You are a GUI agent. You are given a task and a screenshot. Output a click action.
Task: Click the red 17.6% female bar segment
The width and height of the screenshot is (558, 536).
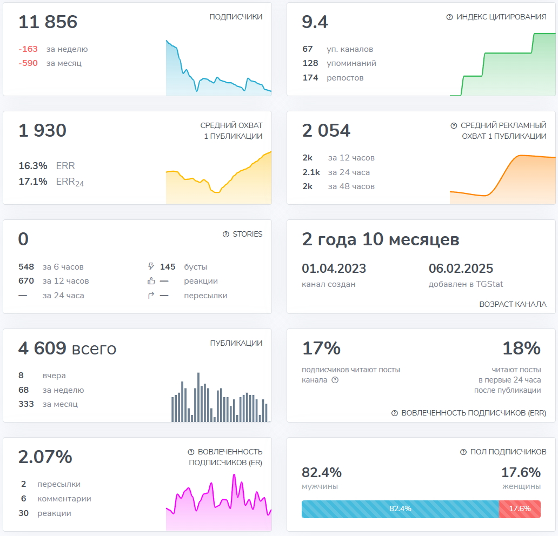click(520, 509)
